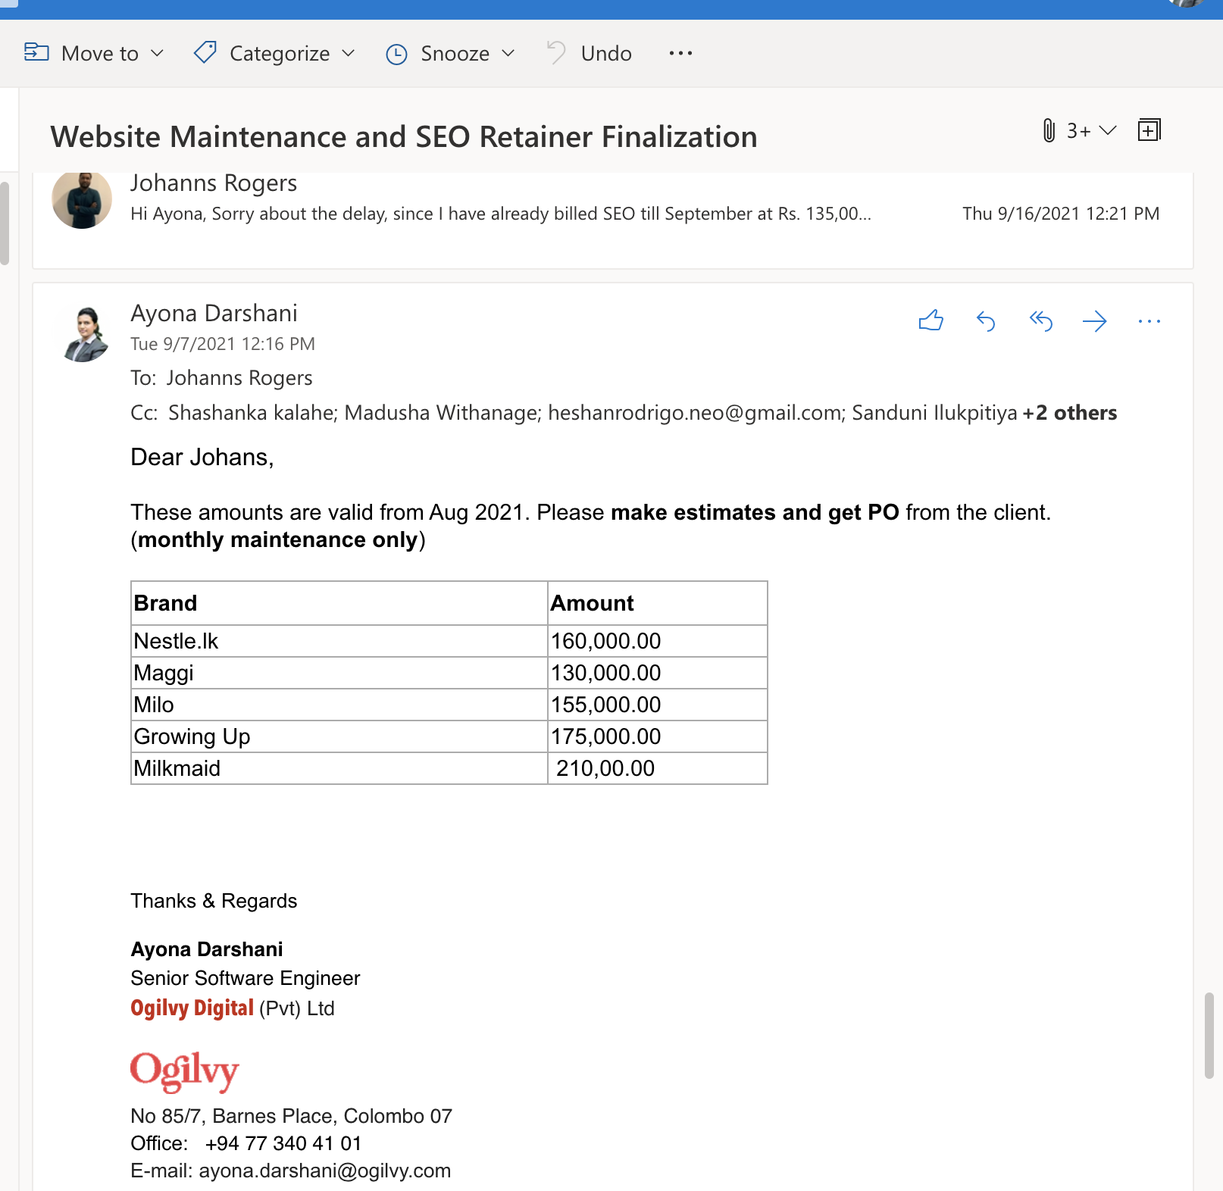Click the ayona.darshani@ogilvy.com email address
This screenshot has height=1191, width=1223.
tap(324, 1171)
